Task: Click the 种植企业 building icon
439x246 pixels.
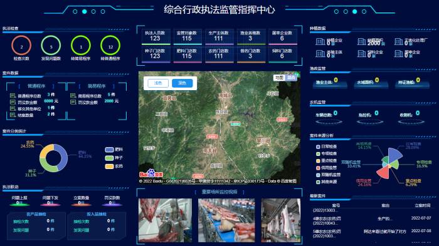Action: (320, 42)
